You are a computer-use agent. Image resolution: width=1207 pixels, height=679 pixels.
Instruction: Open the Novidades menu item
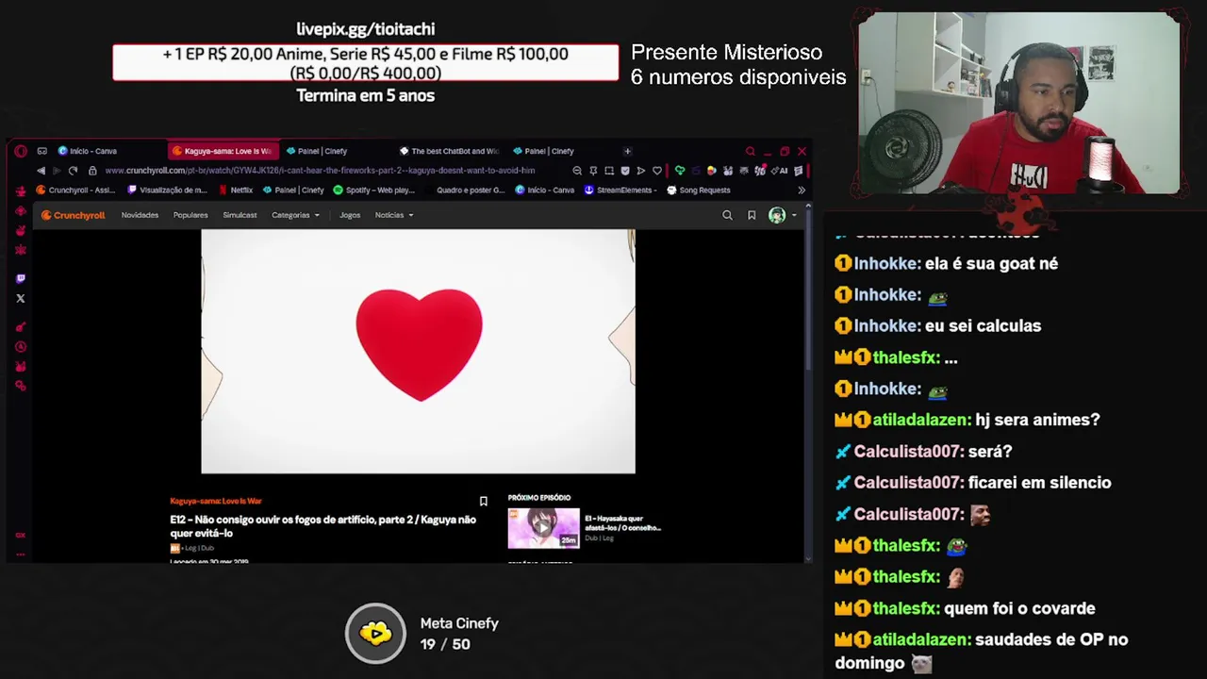pyautogui.click(x=140, y=215)
